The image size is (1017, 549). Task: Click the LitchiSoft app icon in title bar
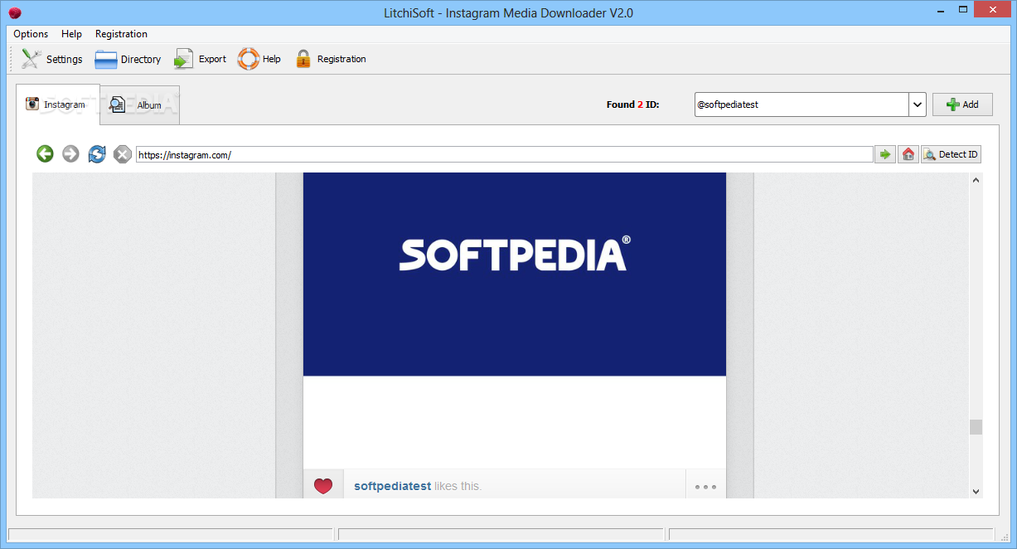click(x=14, y=12)
